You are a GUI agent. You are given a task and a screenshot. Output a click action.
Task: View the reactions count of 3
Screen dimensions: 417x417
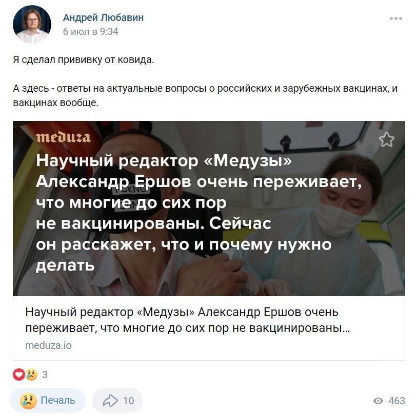click(45, 374)
